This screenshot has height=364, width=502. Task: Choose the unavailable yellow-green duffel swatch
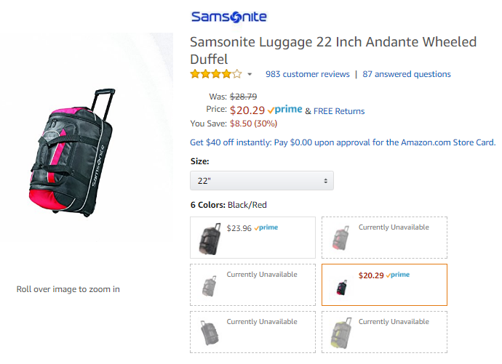pos(384,332)
